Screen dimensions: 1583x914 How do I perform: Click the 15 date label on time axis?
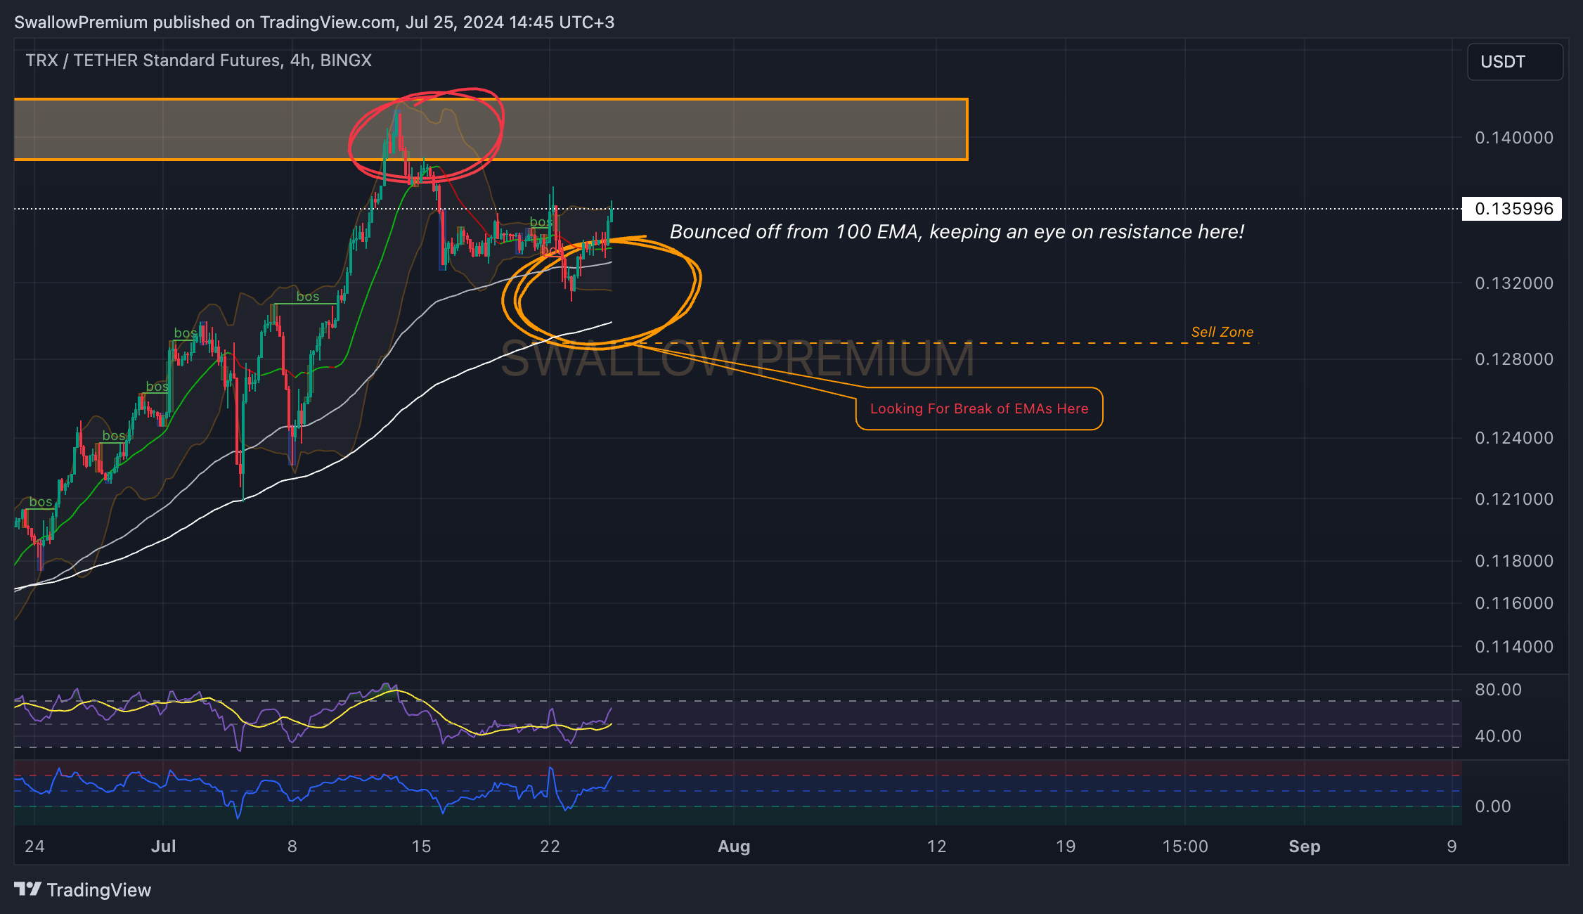coord(421,847)
